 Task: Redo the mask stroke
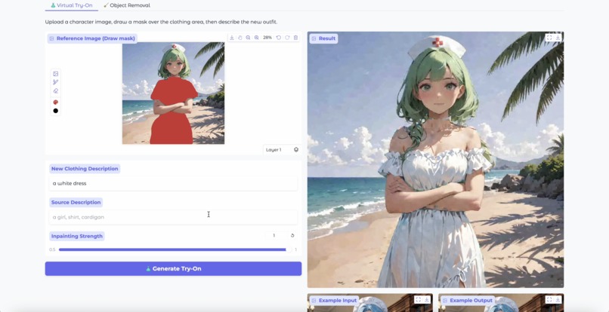pos(287,38)
